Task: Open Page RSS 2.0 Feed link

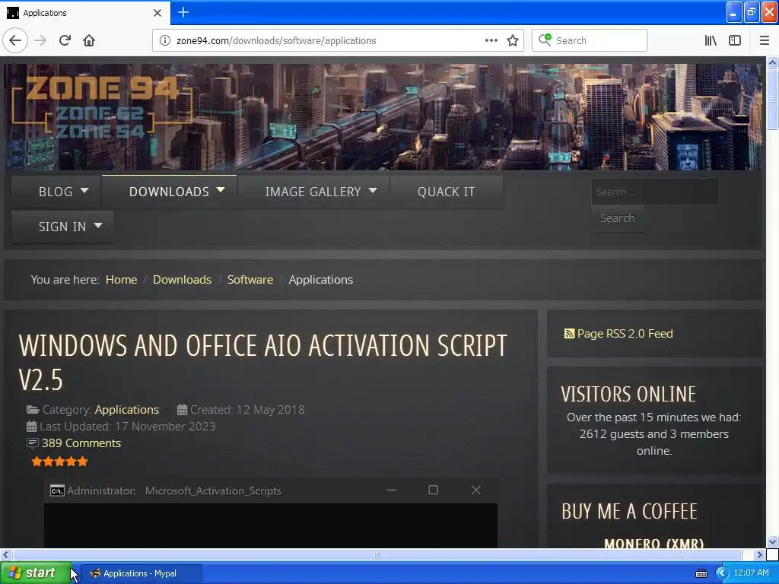Action: coord(625,334)
